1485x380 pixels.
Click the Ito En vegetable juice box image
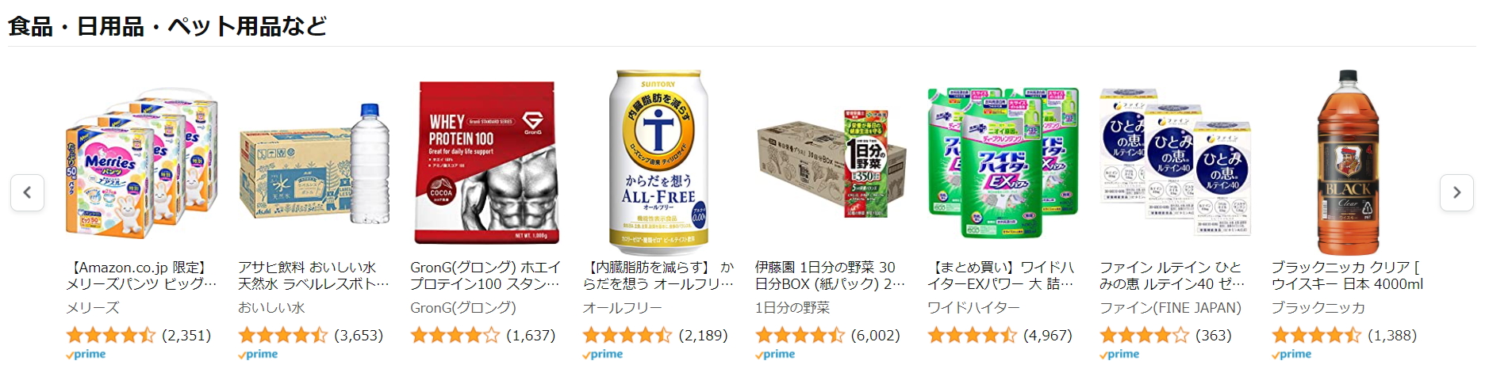point(831,165)
